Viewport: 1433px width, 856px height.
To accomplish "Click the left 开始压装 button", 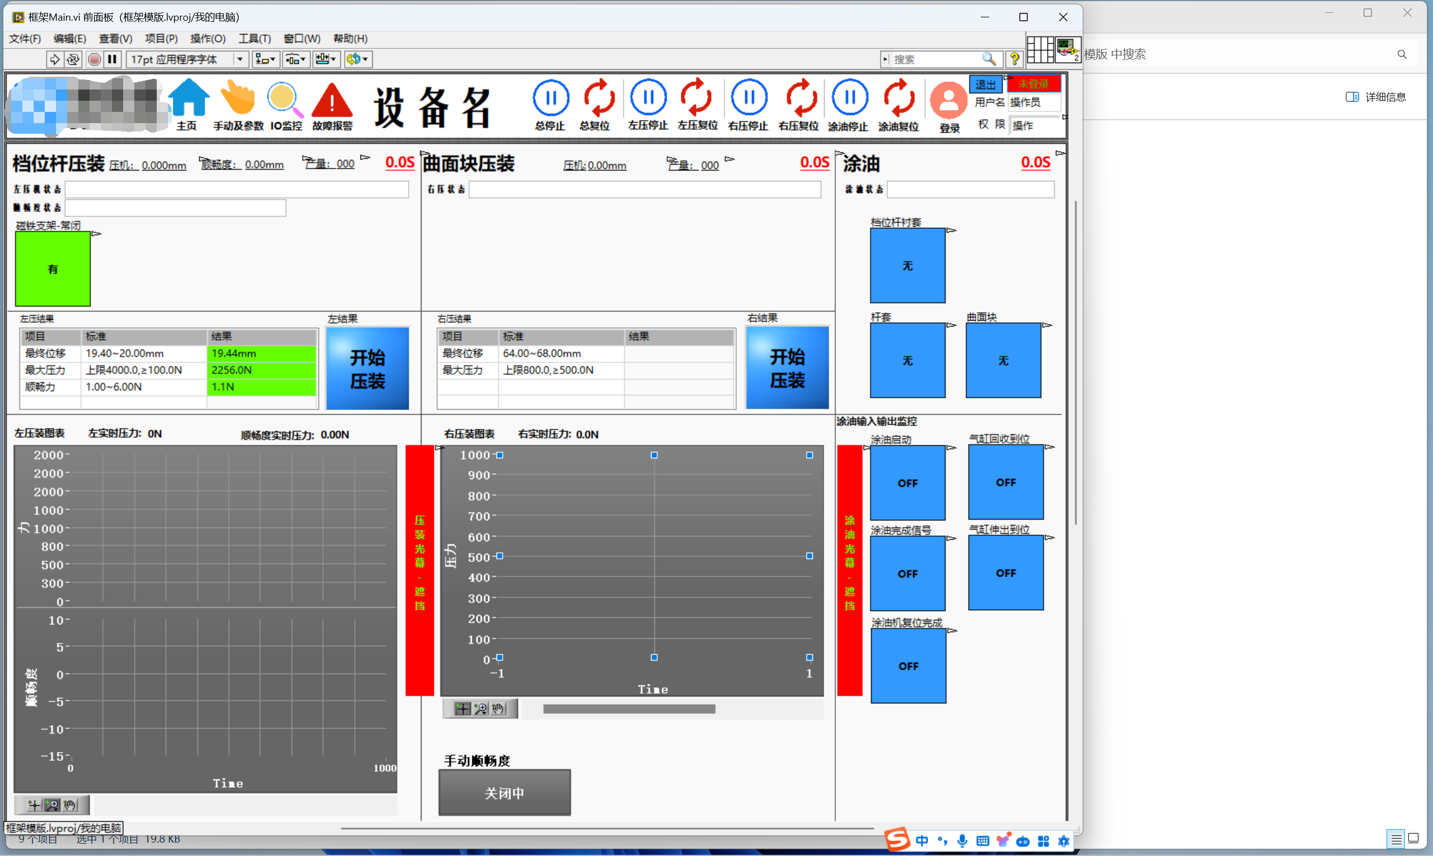I will [x=368, y=369].
